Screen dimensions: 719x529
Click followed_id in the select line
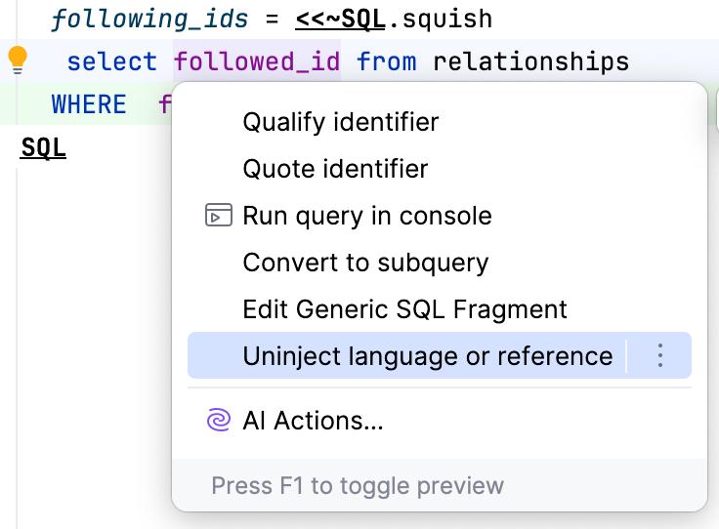point(257,61)
